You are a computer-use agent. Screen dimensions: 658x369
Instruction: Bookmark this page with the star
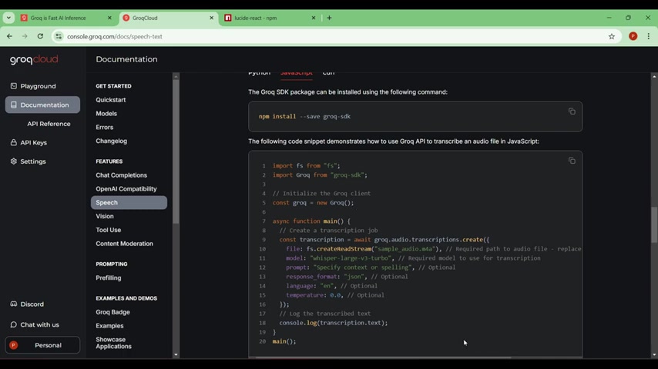tap(612, 36)
